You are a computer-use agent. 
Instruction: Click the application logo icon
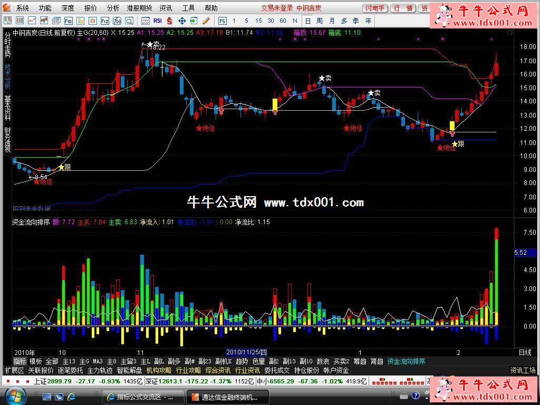[x=7, y=7]
